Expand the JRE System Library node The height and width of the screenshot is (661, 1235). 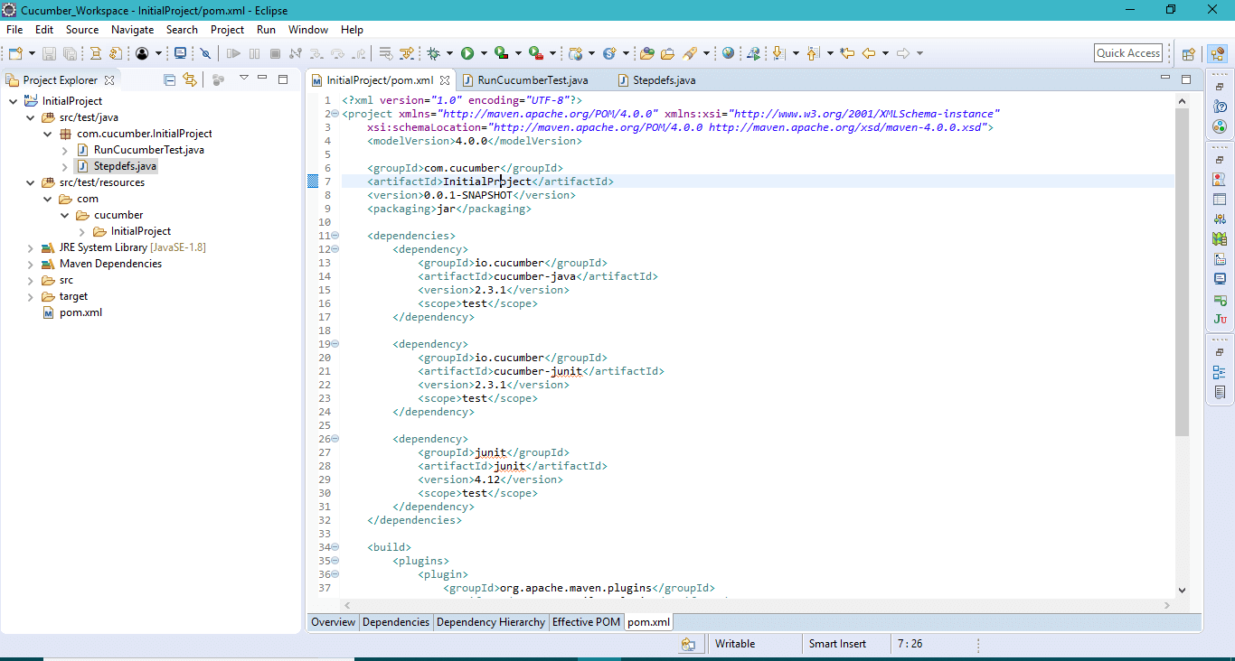pyautogui.click(x=30, y=247)
